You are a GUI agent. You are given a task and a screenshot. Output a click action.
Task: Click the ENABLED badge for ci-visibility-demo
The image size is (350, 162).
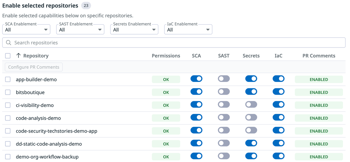click(319, 105)
